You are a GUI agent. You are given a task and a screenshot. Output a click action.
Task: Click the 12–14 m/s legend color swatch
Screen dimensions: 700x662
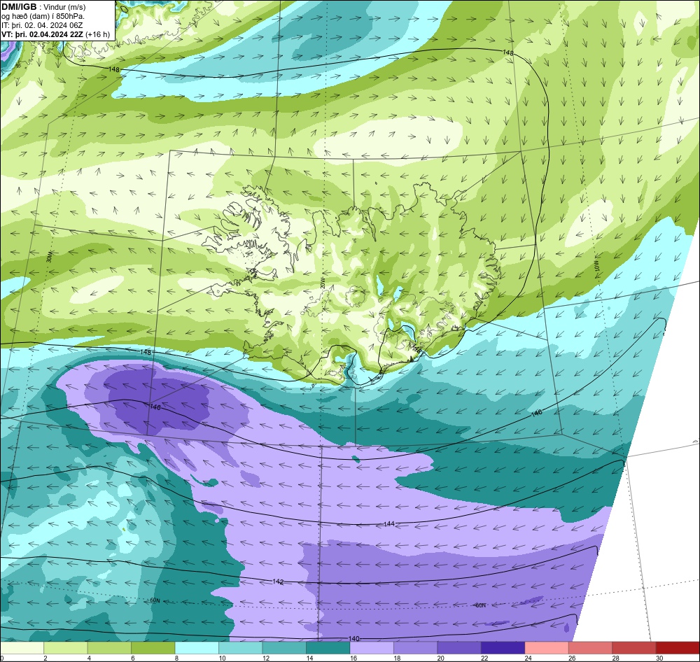(x=284, y=648)
